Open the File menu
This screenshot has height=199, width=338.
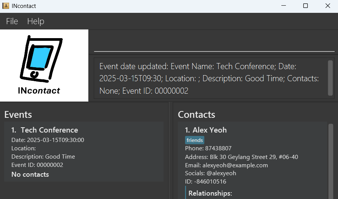(12, 22)
